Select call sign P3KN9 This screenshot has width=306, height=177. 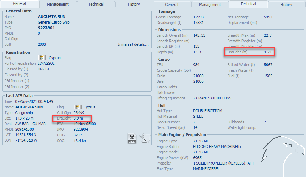click(79, 113)
